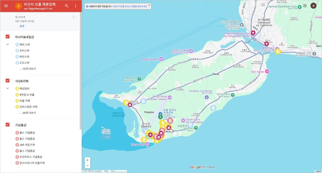Click the Baclayon Church gray marker
The image size is (322, 173).
click(x=314, y=54)
